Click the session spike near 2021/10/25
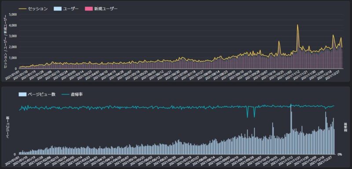The width and height of the screenshot is (352, 169). click(x=279, y=41)
